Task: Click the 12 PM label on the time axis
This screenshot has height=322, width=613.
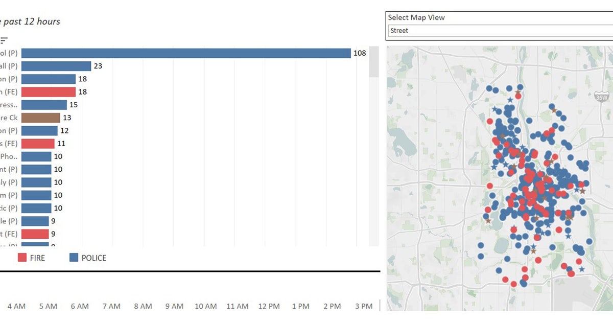Action: [269, 306]
